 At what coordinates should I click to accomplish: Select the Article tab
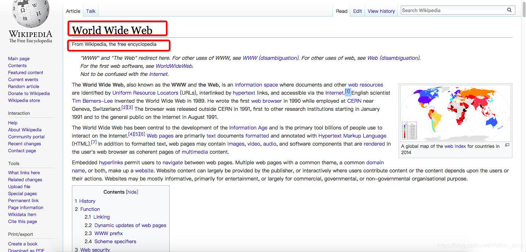[73, 11]
